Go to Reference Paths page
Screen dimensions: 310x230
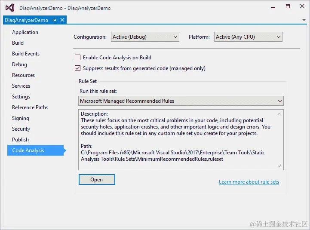(x=30, y=107)
